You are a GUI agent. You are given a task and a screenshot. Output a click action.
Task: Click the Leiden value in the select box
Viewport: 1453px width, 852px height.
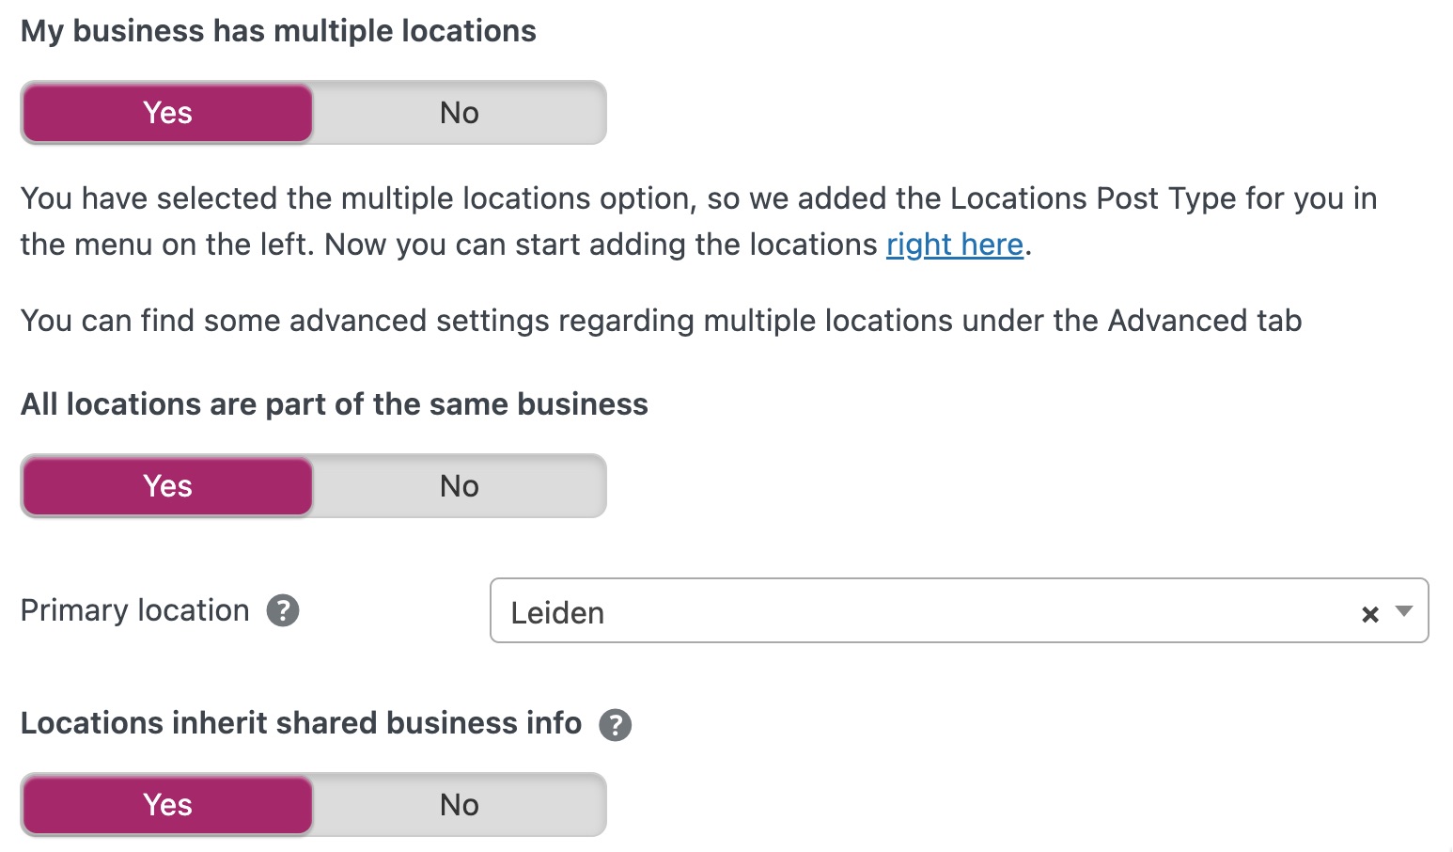(x=557, y=613)
